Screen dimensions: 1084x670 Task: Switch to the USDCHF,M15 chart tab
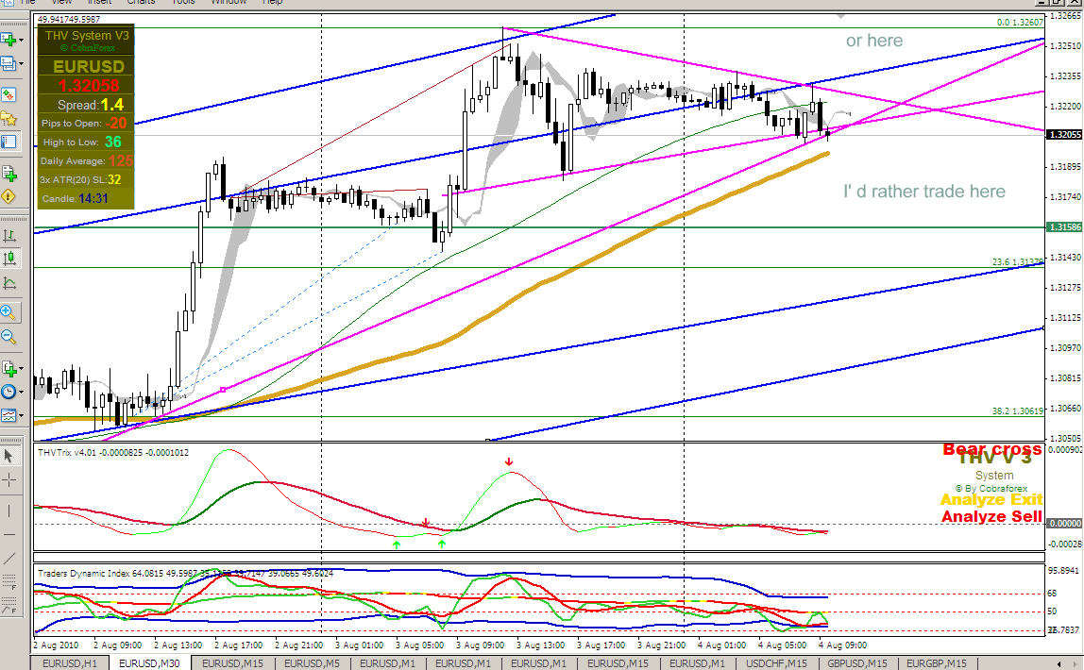776,663
